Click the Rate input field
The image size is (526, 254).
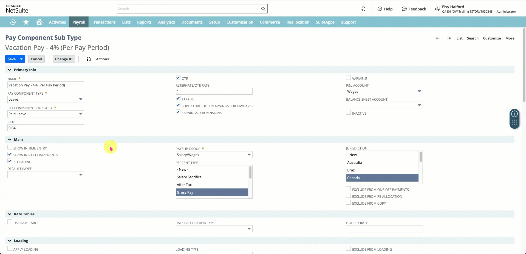[46, 128]
